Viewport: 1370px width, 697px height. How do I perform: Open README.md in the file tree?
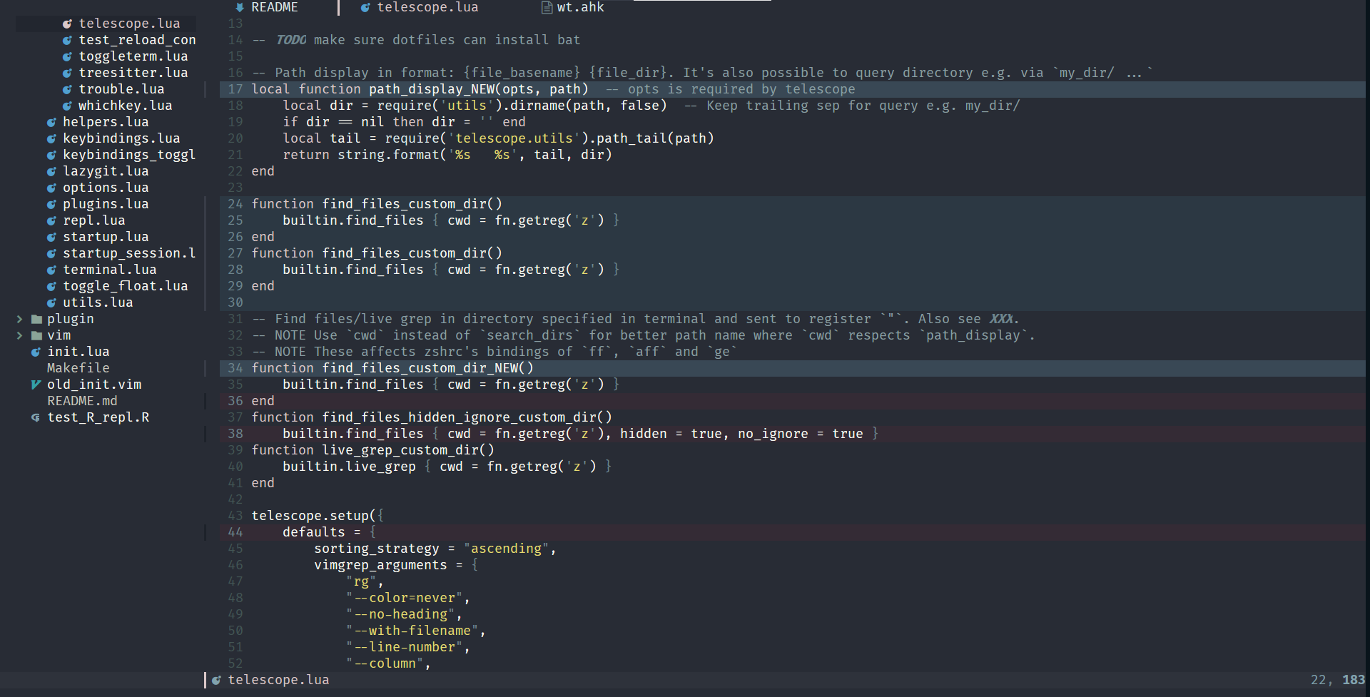point(82,401)
